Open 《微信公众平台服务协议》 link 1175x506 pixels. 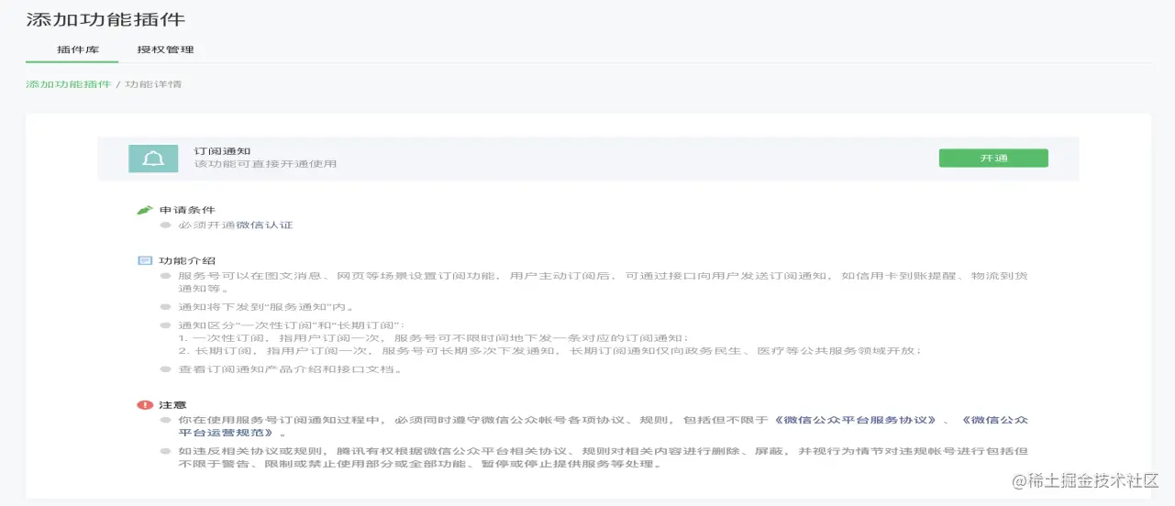[855, 419]
